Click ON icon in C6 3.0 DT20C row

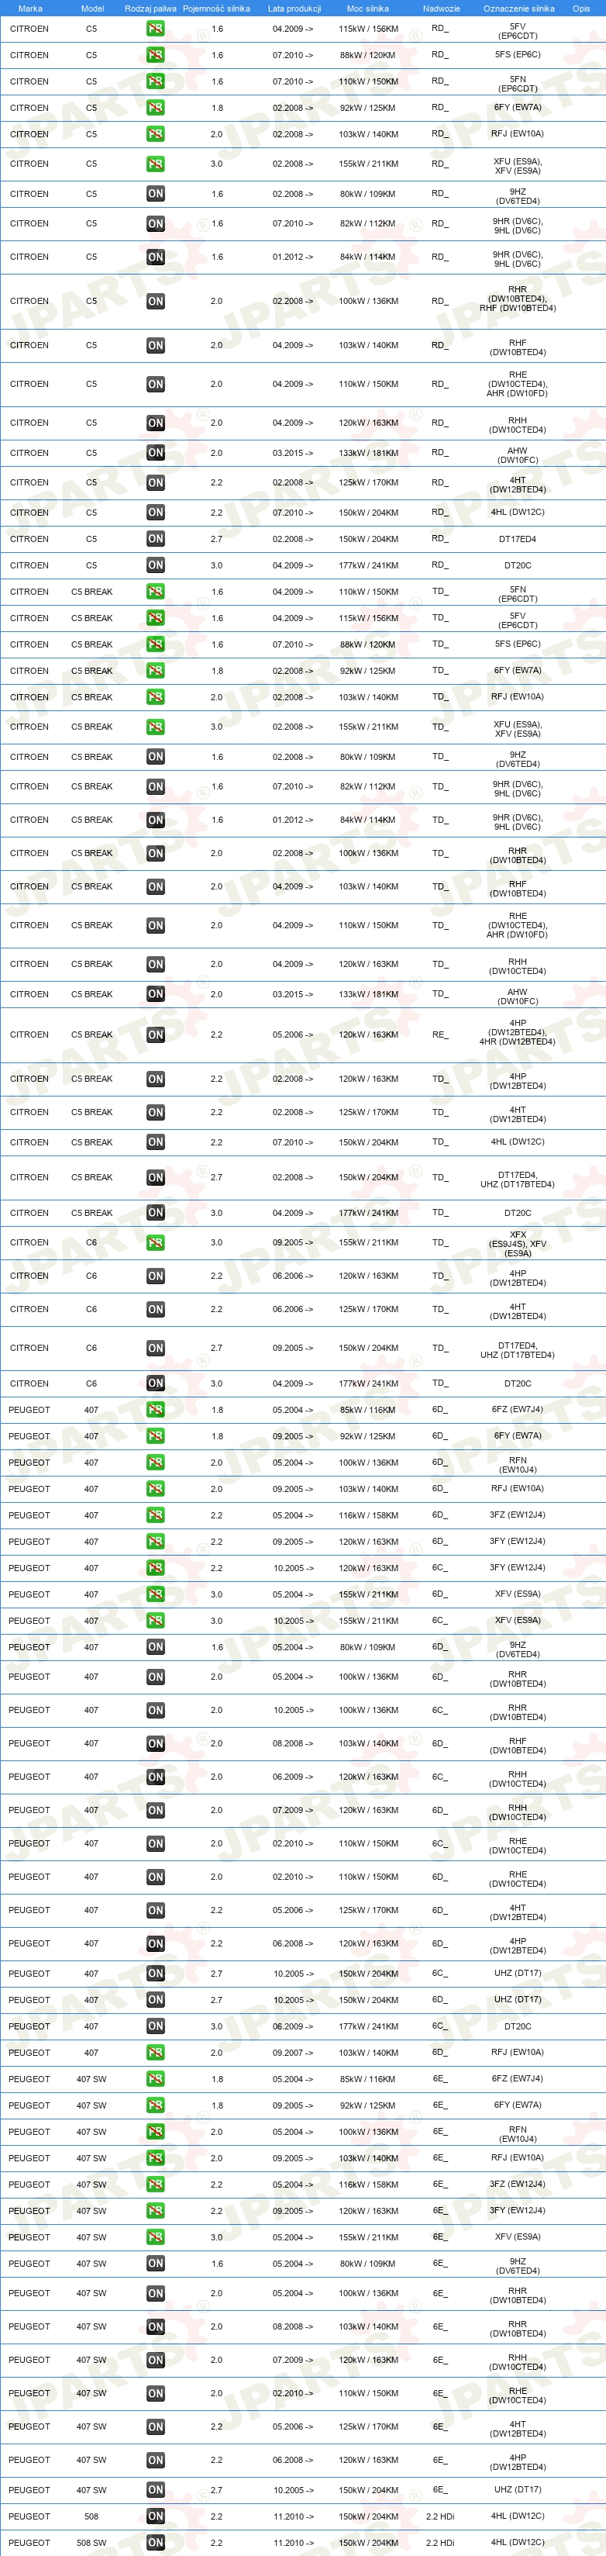156,1384
